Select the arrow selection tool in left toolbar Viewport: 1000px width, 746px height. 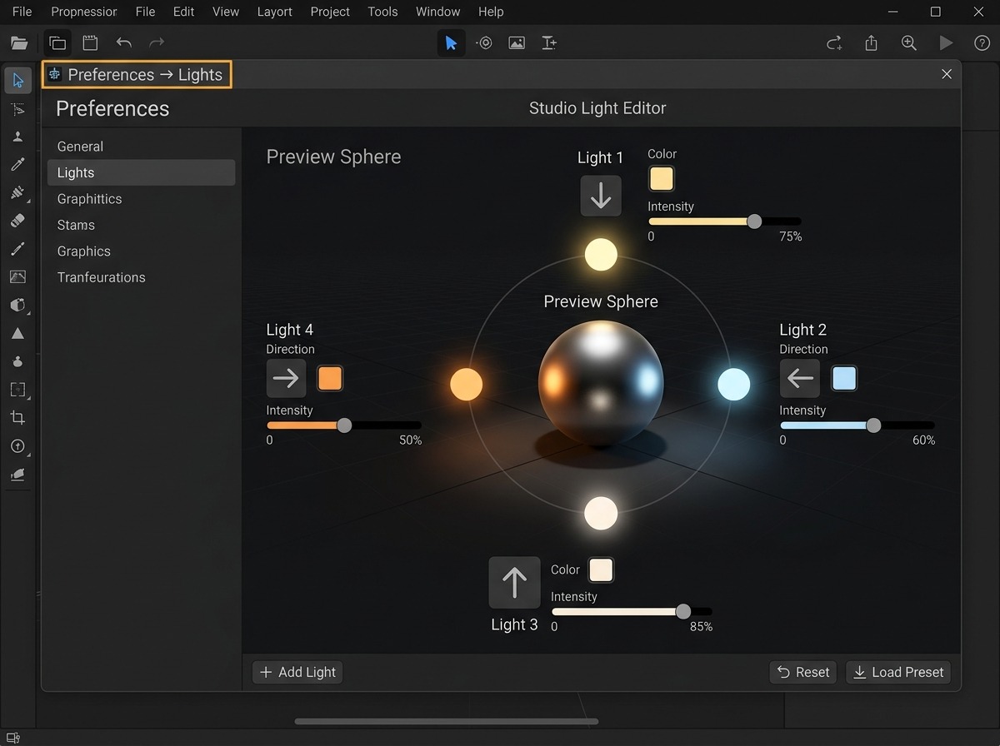(x=17, y=81)
